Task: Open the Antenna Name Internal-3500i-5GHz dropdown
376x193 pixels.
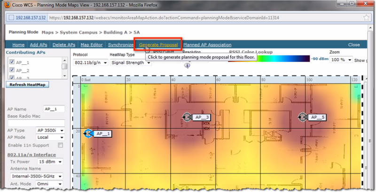Action: pos(37,176)
